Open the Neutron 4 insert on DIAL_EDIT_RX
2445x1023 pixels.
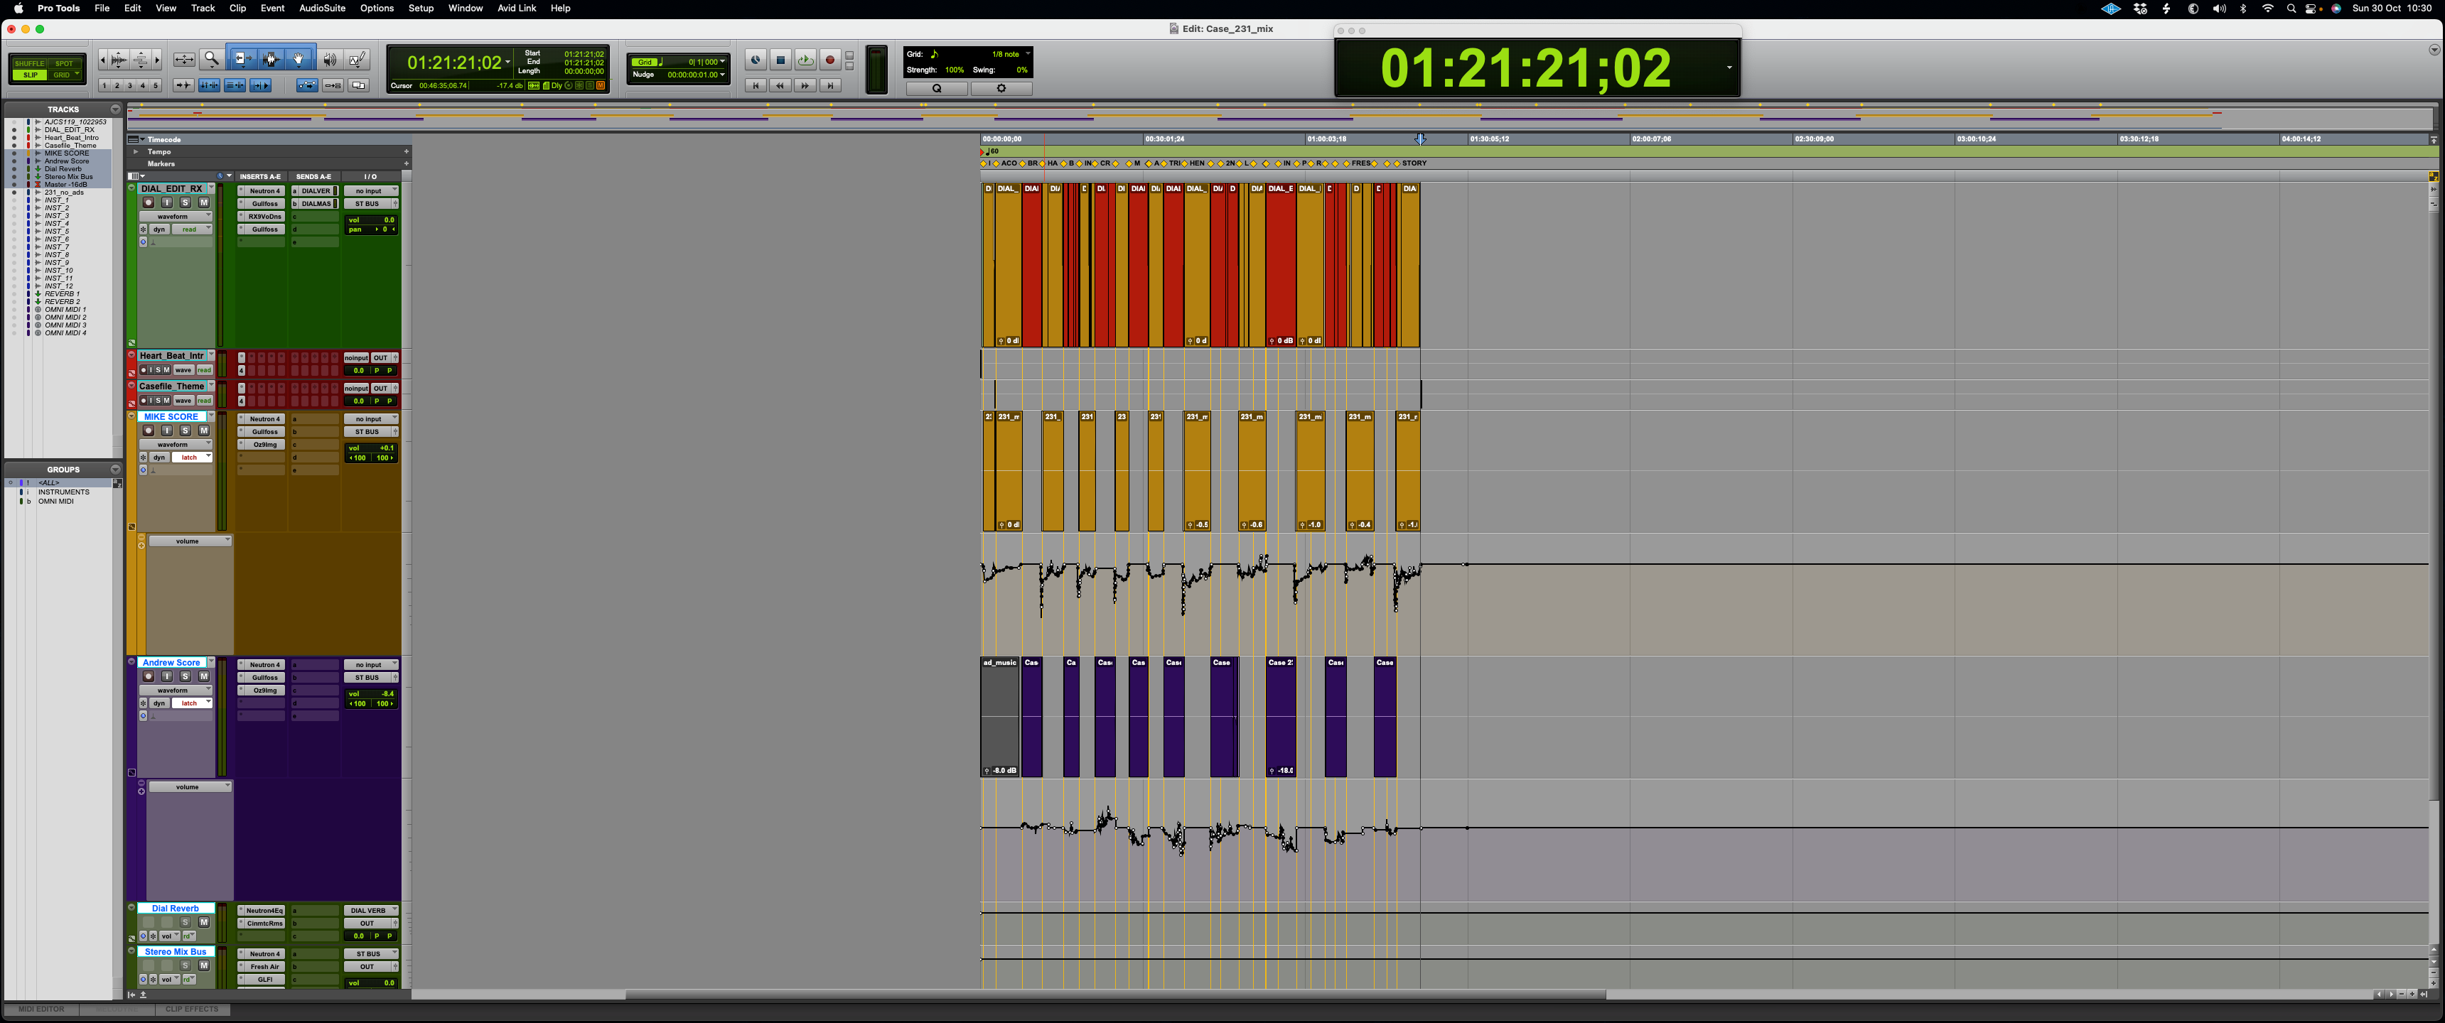(x=264, y=190)
